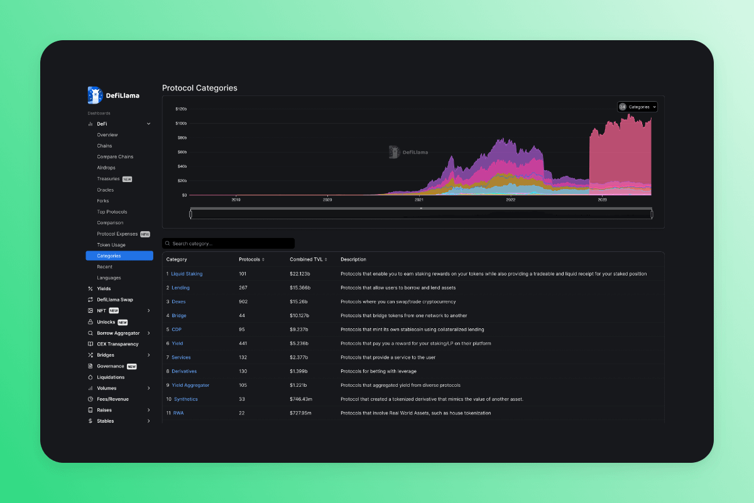
Task: Click the Governance document icon
Action: tap(90, 366)
